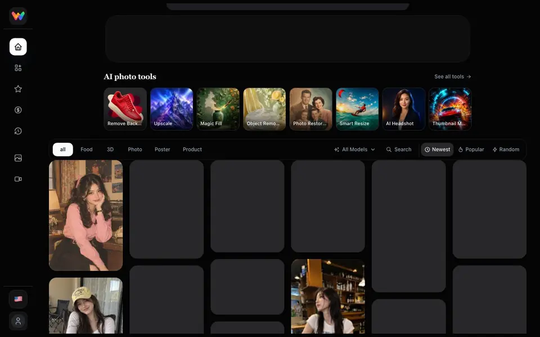Click the large empty prompt panel at top
The width and height of the screenshot is (540, 337).
287,39
